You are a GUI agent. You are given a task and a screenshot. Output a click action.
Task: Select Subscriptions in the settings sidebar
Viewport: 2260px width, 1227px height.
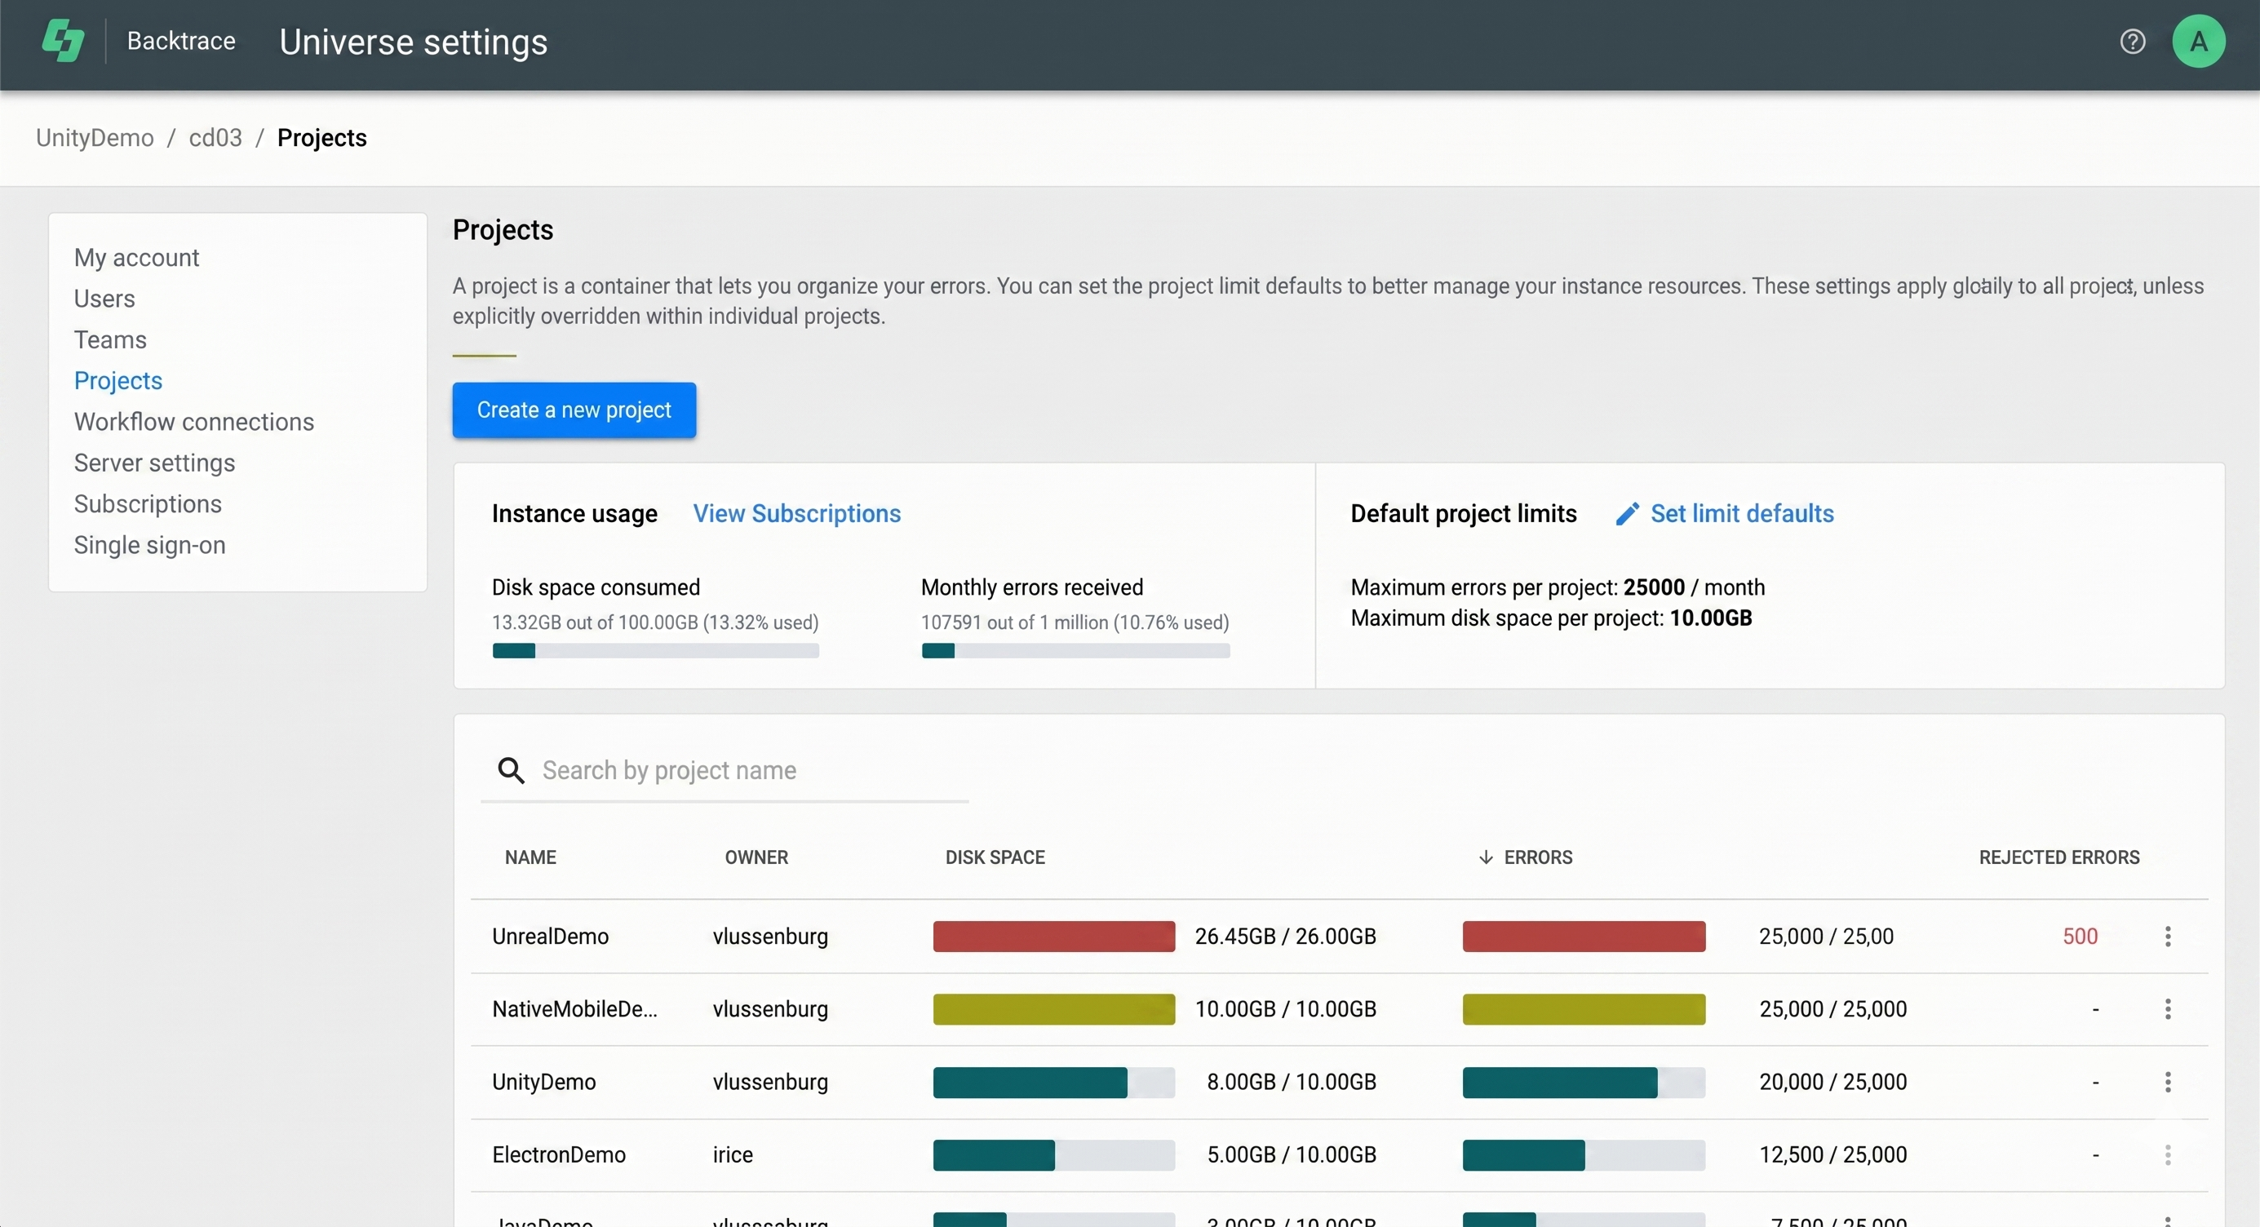click(x=148, y=504)
